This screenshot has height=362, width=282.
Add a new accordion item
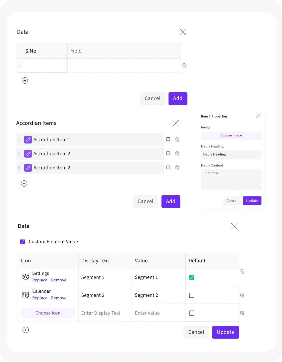point(24,184)
